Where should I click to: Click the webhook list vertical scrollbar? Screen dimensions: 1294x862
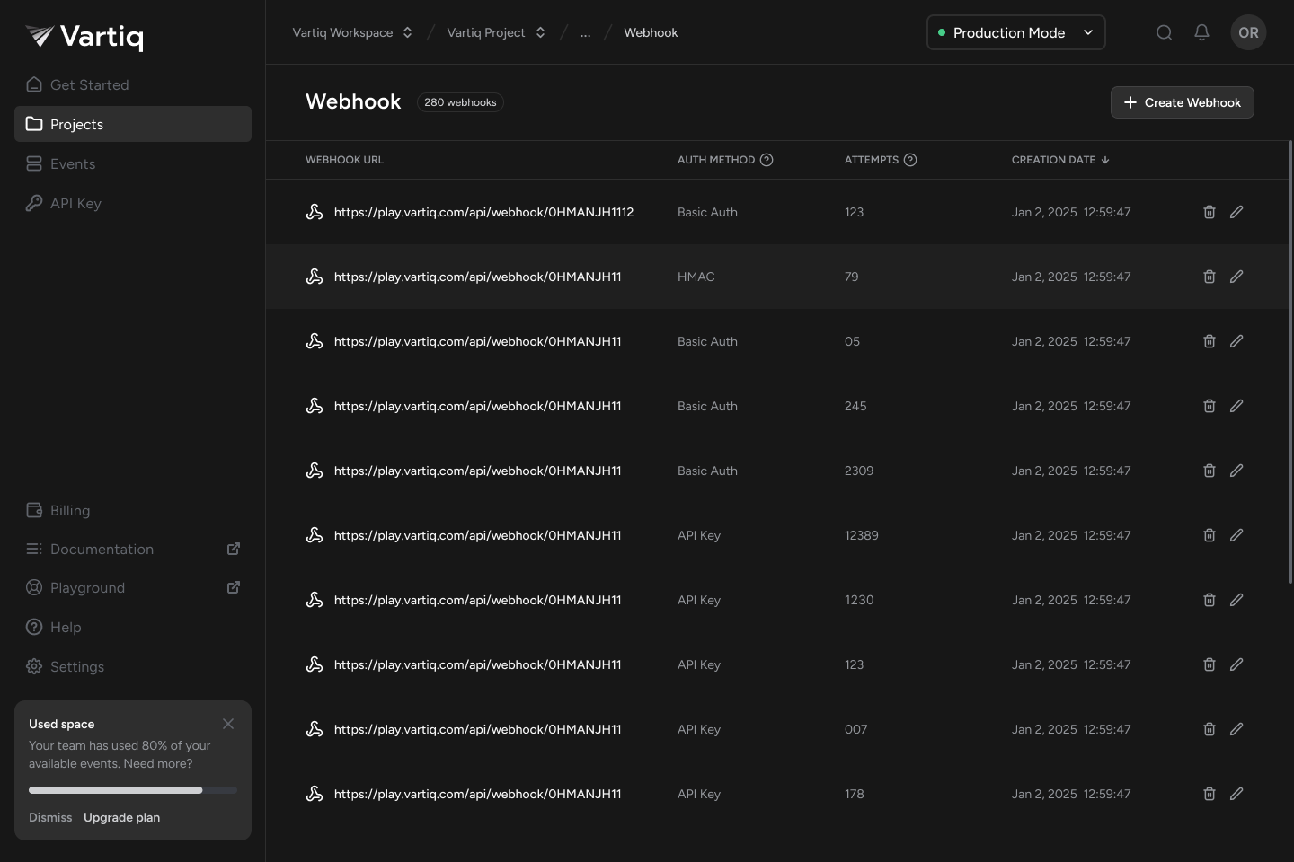click(x=1290, y=362)
